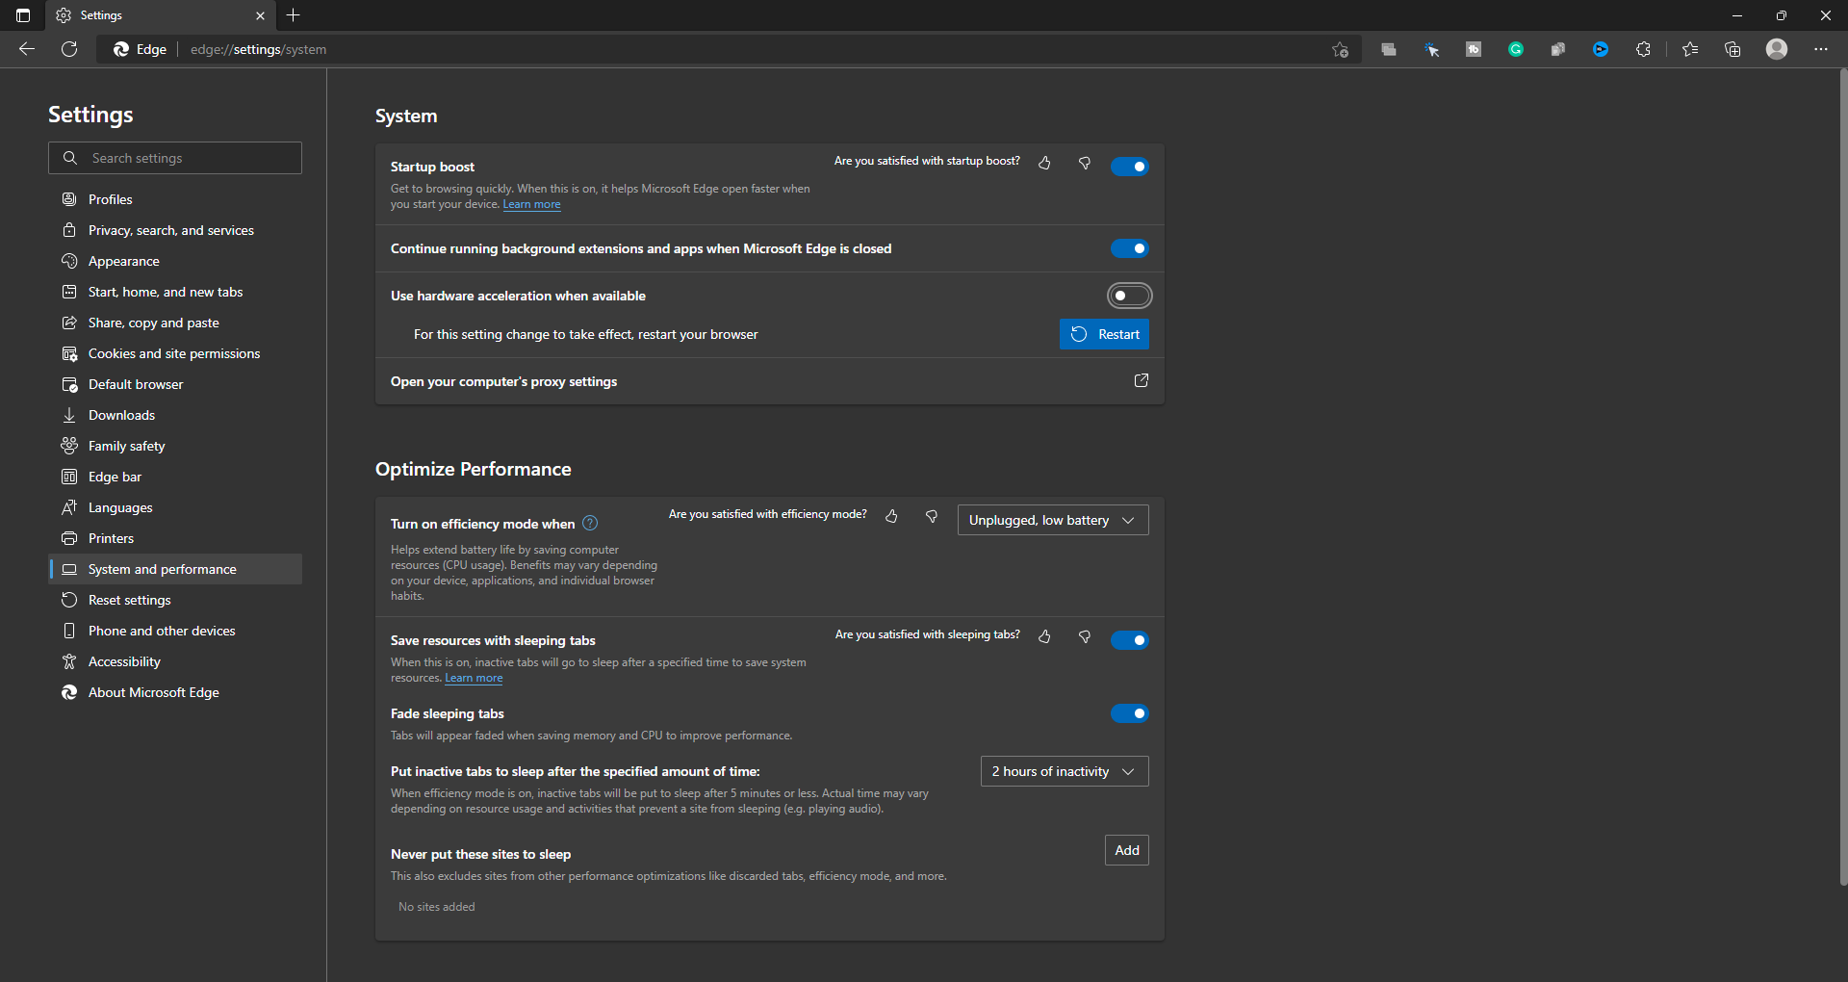Click the thumbs up for startup boost

[x=1044, y=164]
